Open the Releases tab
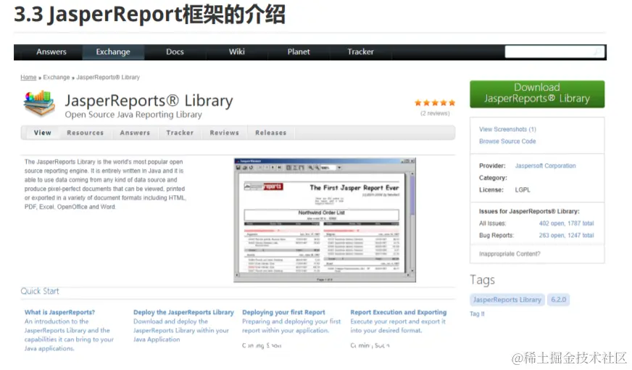This screenshot has height=370, width=632. 271,132
